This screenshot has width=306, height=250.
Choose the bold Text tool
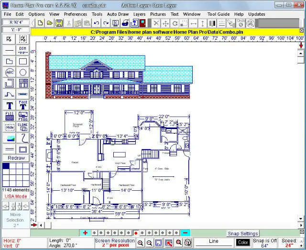click(9, 105)
